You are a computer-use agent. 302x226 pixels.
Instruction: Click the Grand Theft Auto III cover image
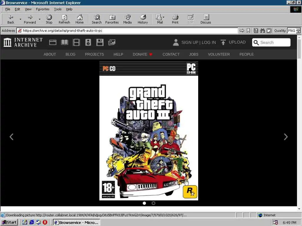149,131
